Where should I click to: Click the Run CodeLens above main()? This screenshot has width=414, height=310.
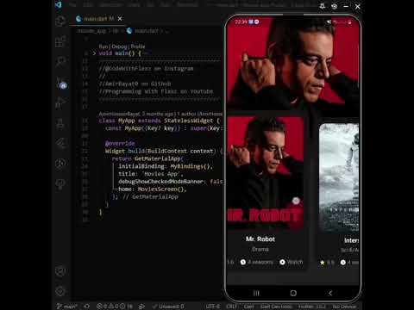coord(103,46)
